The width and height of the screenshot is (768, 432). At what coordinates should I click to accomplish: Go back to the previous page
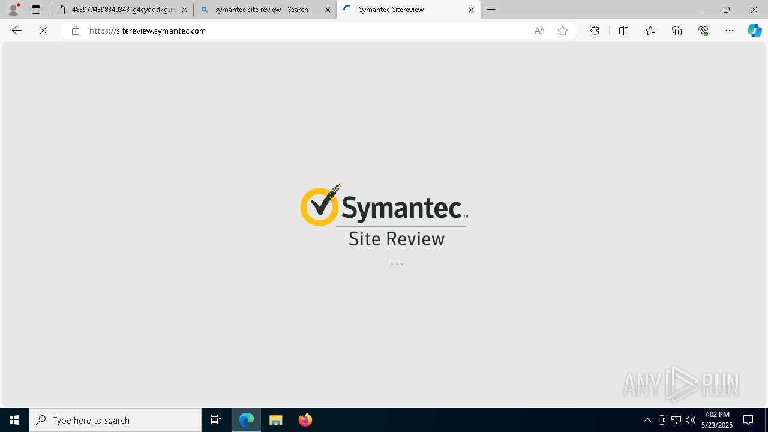tap(17, 31)
